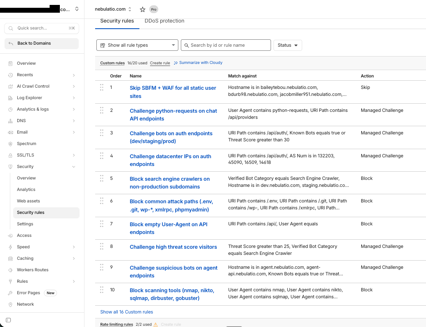
Task: Open Workers Routes from sidebar
Action: tap(33, 270)
